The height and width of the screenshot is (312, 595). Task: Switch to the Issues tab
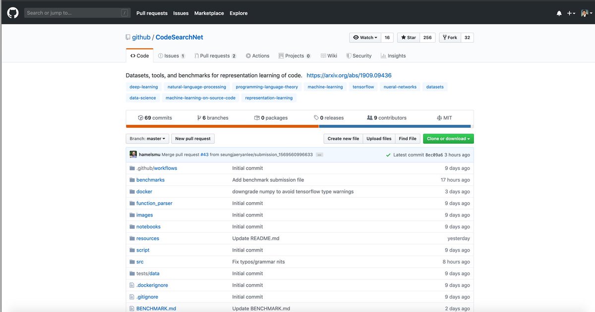tap(172, 56)
